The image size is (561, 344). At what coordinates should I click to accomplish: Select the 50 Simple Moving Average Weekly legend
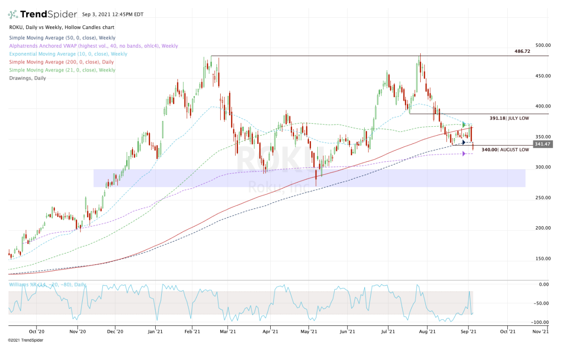(62, 38)
